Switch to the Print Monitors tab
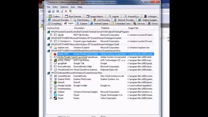The image size is (208, 117). pos(81,20)
